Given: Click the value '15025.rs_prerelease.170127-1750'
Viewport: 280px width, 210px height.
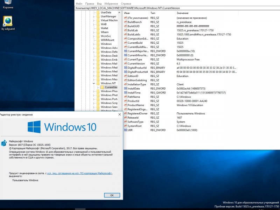Looking at the screenshot, I should click(x=195, y=30).
